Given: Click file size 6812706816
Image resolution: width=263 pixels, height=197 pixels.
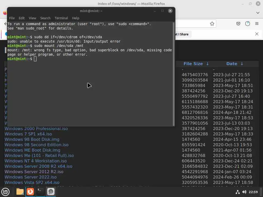Looking at the screenshot, I should click(195, 112).
